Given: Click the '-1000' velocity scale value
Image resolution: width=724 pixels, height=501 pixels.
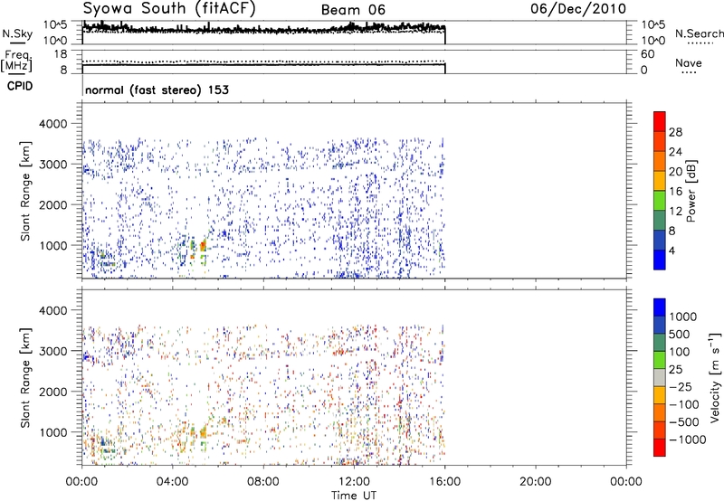Looking at the screenshot, I should click(688, 440).
